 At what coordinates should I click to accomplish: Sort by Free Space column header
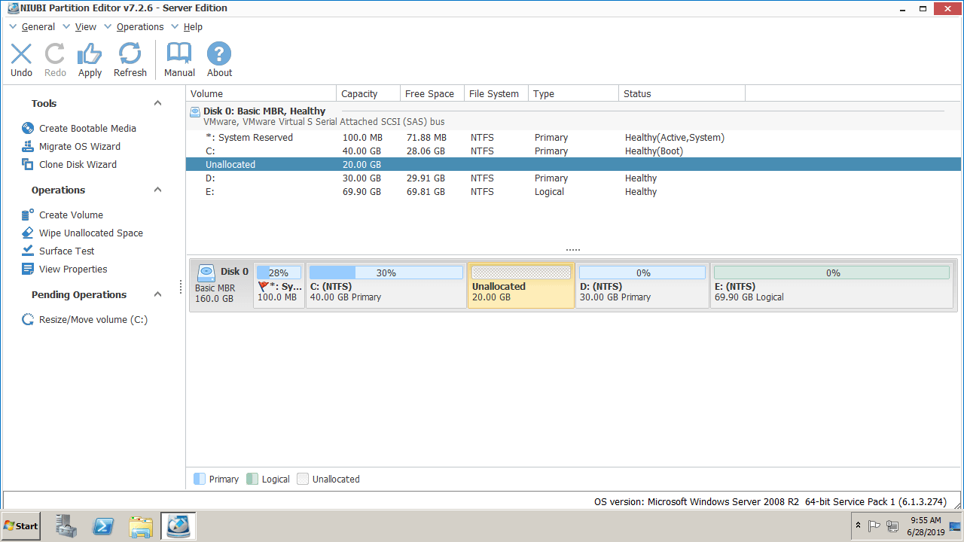click(429, 94)
